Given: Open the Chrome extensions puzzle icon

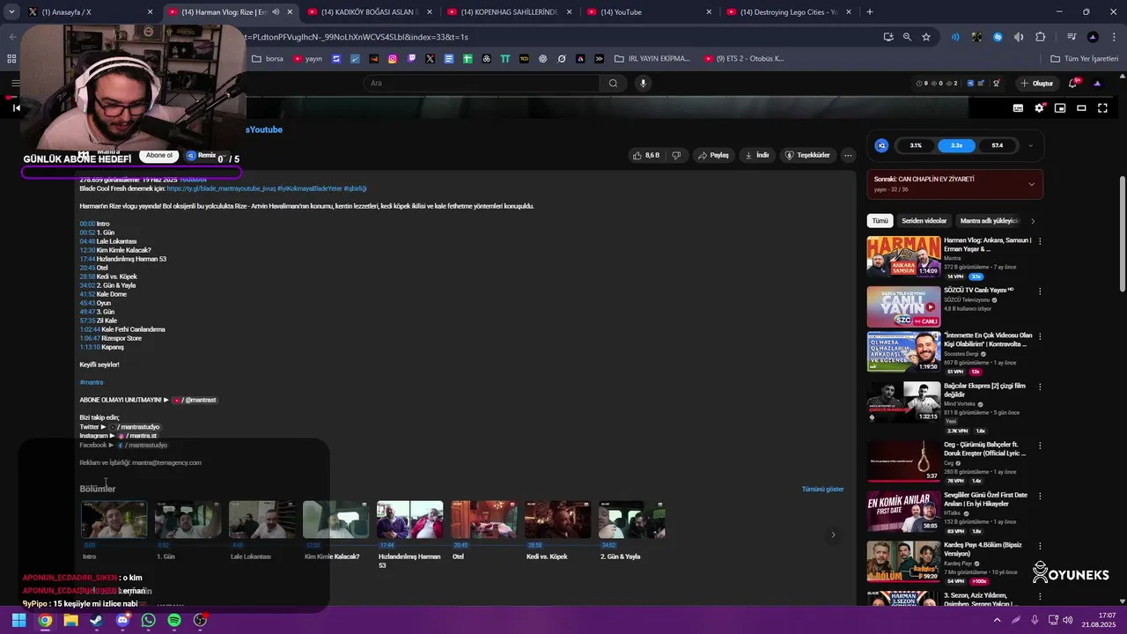Looking at the screenshot, I should [1040, 37].
